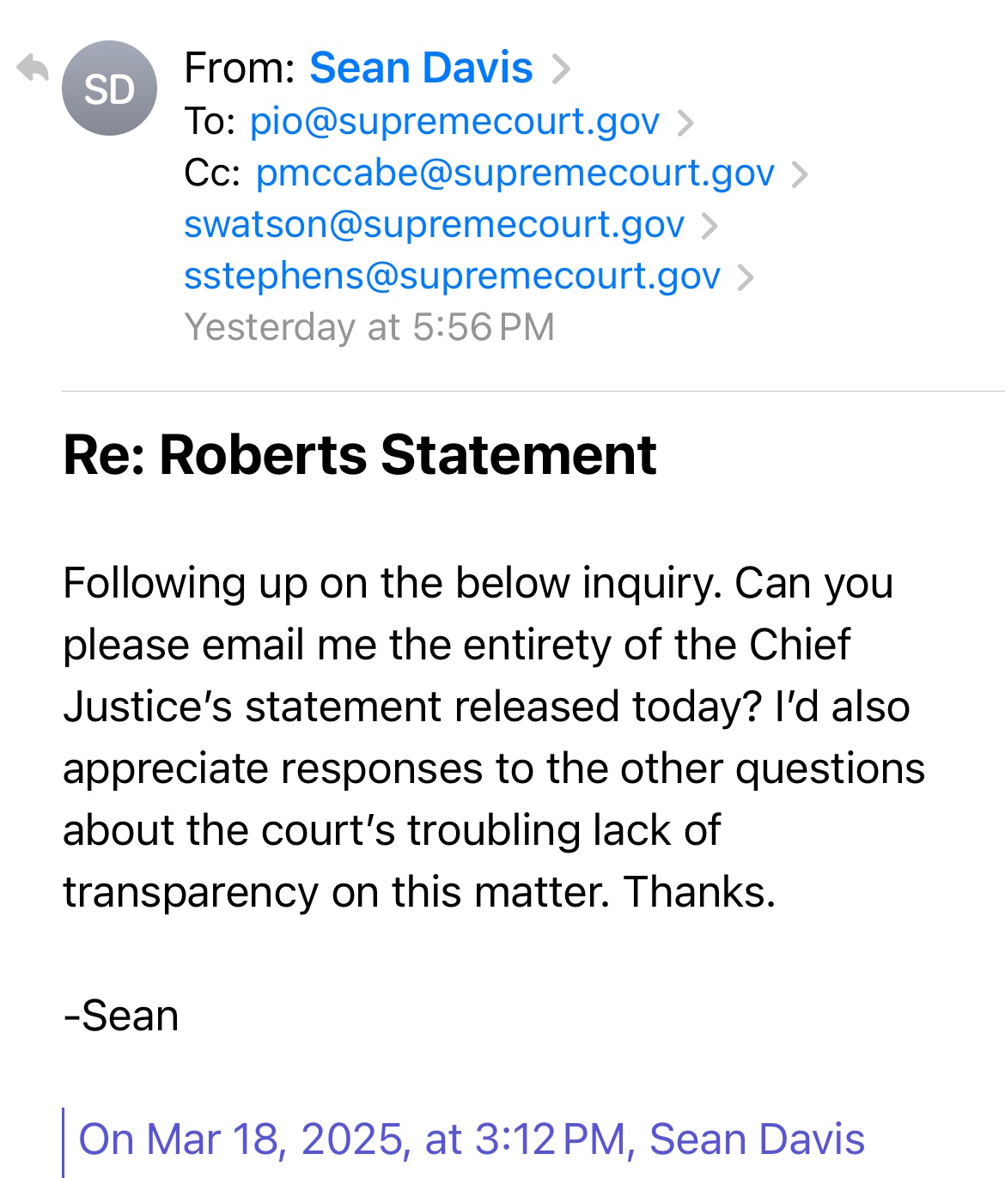Expand chevron after sstephens@supremecourt.gov
The width and height of the screenshot is (1005, 1178).
pos(746,277)
